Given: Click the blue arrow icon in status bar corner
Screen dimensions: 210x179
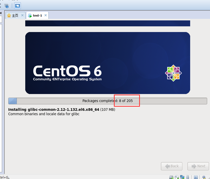Looking at the screenshot, I should (204, 177).
